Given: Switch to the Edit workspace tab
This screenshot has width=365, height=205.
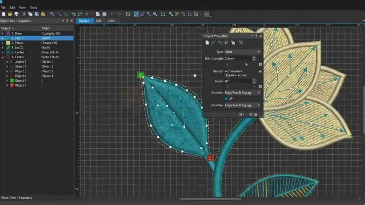Looking at the screenshot, I should click(x=98, y=21).
